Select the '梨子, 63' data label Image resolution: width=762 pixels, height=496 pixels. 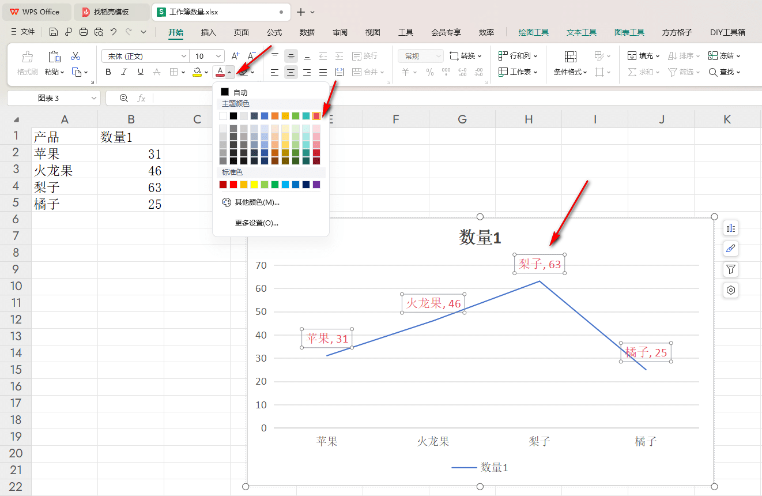tap(540, 264)
